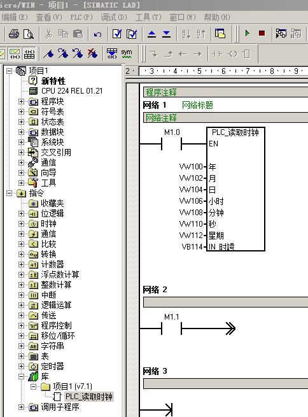Click the Undo arrow icon
The height and width of the screenshot is (417, 308).
(97, 34)
